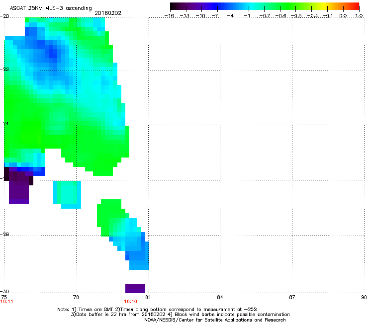Click the "-0.5" label on the color scale
368x323 pixels.
[x=296, y=16]
